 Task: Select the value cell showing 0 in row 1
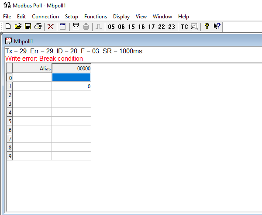pyautogui.click(x=72, y=86)
